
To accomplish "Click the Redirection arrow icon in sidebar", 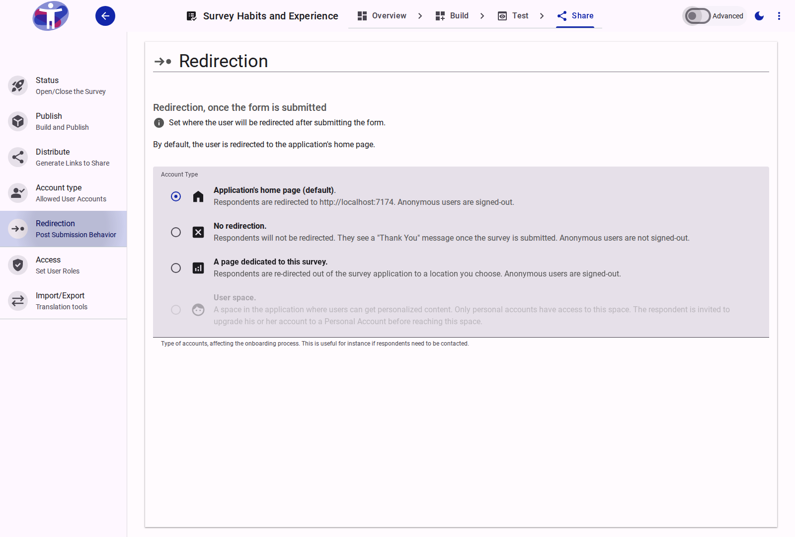I will [x=18, y=229].
